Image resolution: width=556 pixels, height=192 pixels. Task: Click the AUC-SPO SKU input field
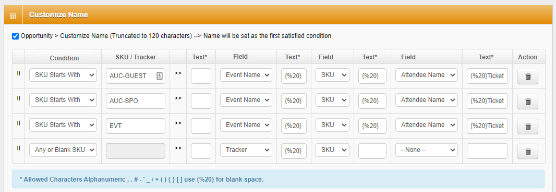click(136, 101)
